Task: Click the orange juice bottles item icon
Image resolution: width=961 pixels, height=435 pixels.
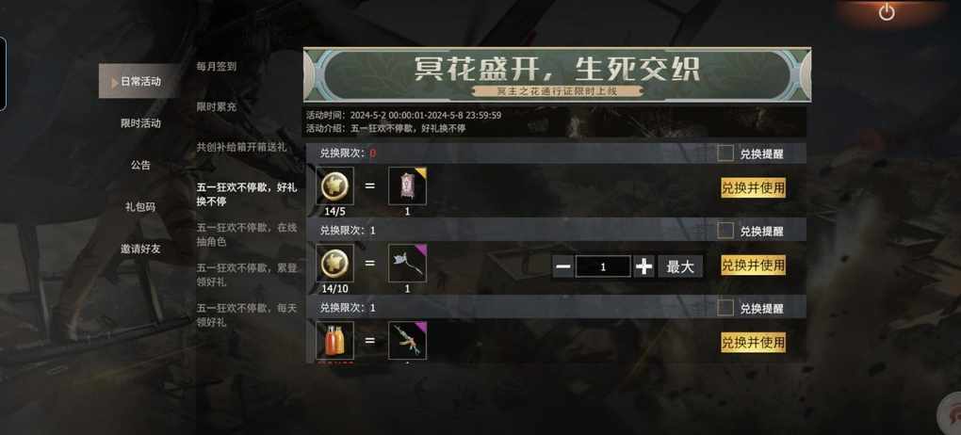Action: pyautogui.click(x=335, y=341)
